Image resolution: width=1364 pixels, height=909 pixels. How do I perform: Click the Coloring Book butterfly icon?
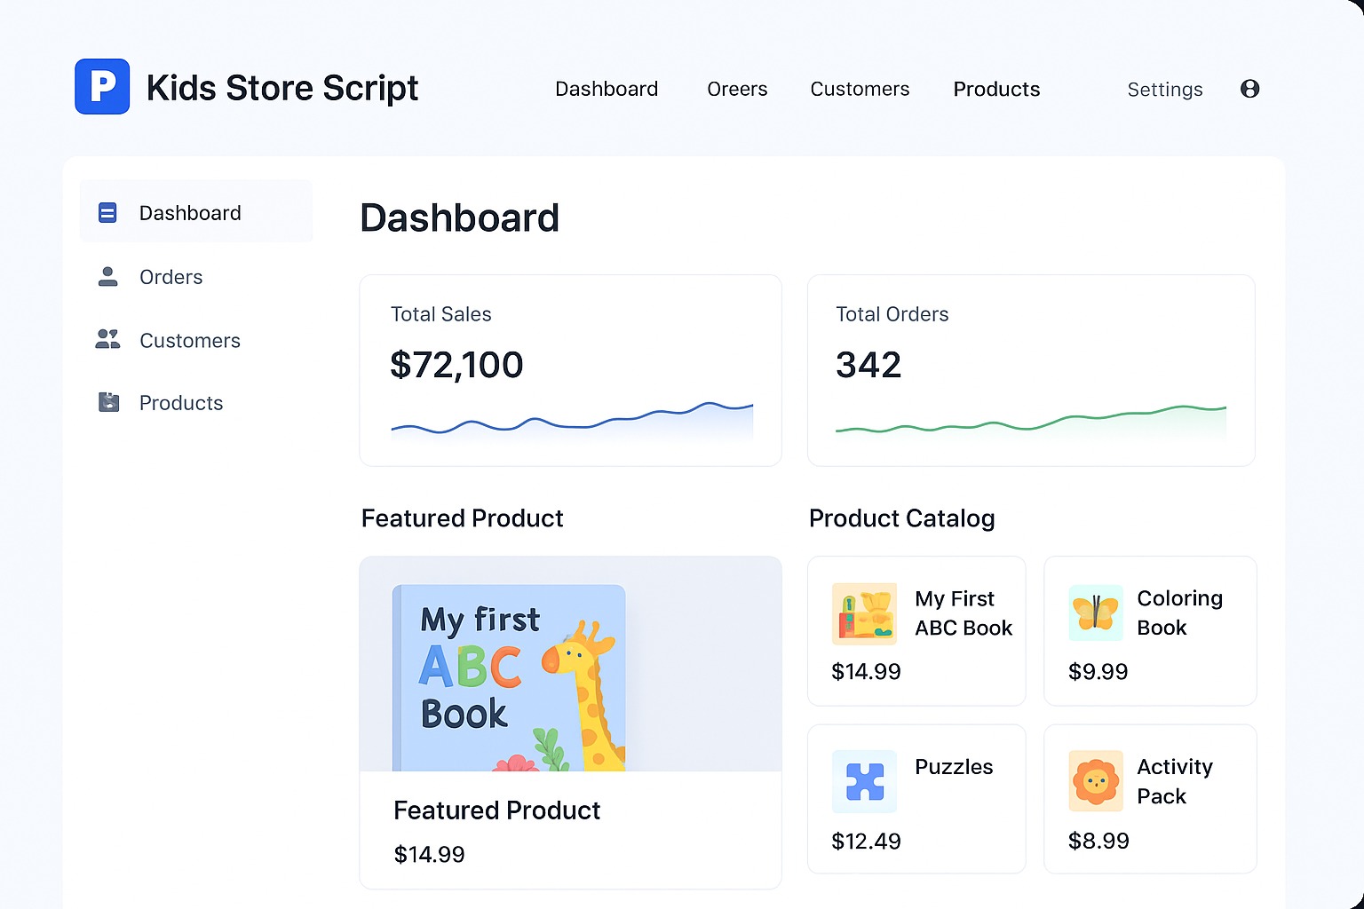point(1095,613)
